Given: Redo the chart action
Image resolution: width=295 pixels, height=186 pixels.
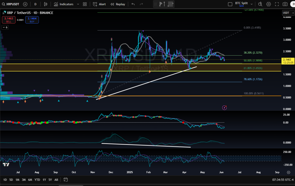Looking at the screenshot, I should point(141,4).
